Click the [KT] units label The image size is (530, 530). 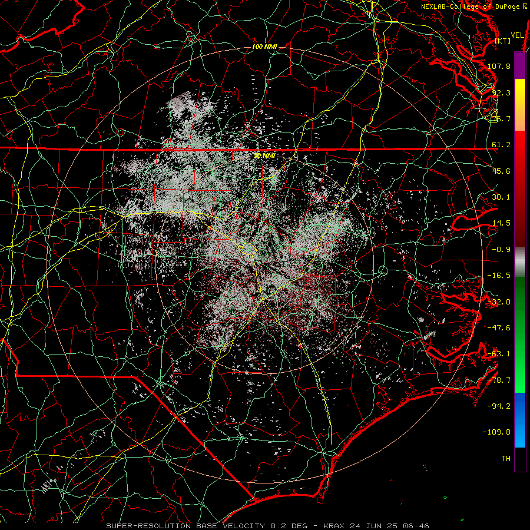click(502, 41)
